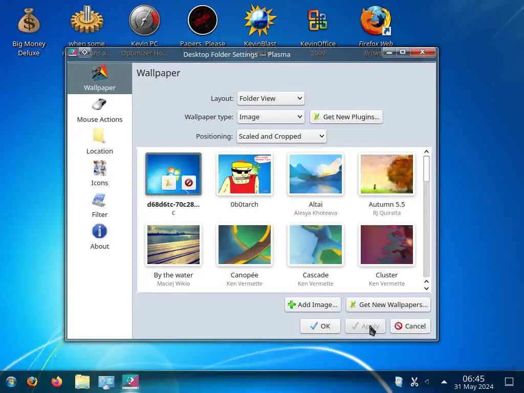Image resolution: width=524 pixels, height=393 pixels.
Task: Select the By the water wallpaper
Action: click(173, 245)
